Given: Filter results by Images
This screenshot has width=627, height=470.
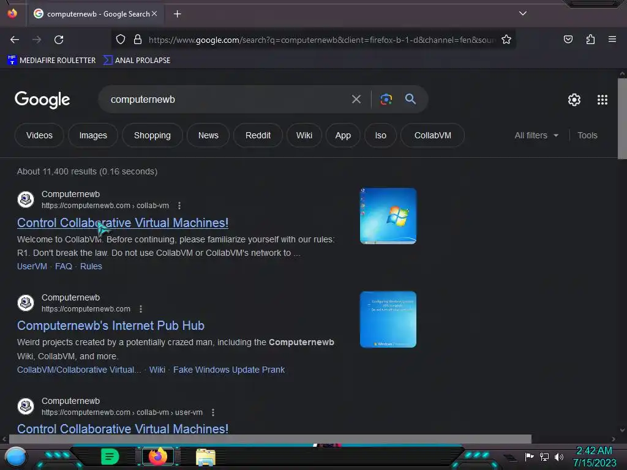Looking at the screenshot, I should (x=93, y=135).
